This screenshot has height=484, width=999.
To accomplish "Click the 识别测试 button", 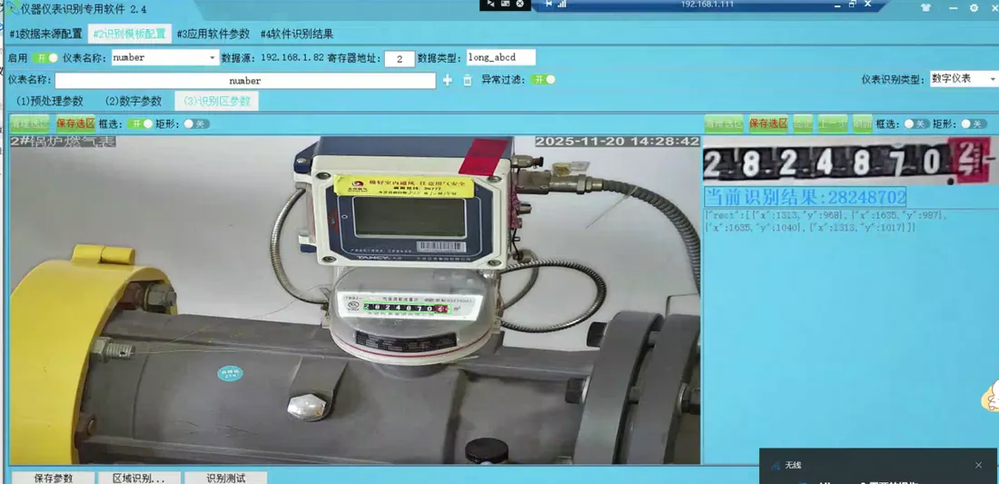I will coord(225,478).
